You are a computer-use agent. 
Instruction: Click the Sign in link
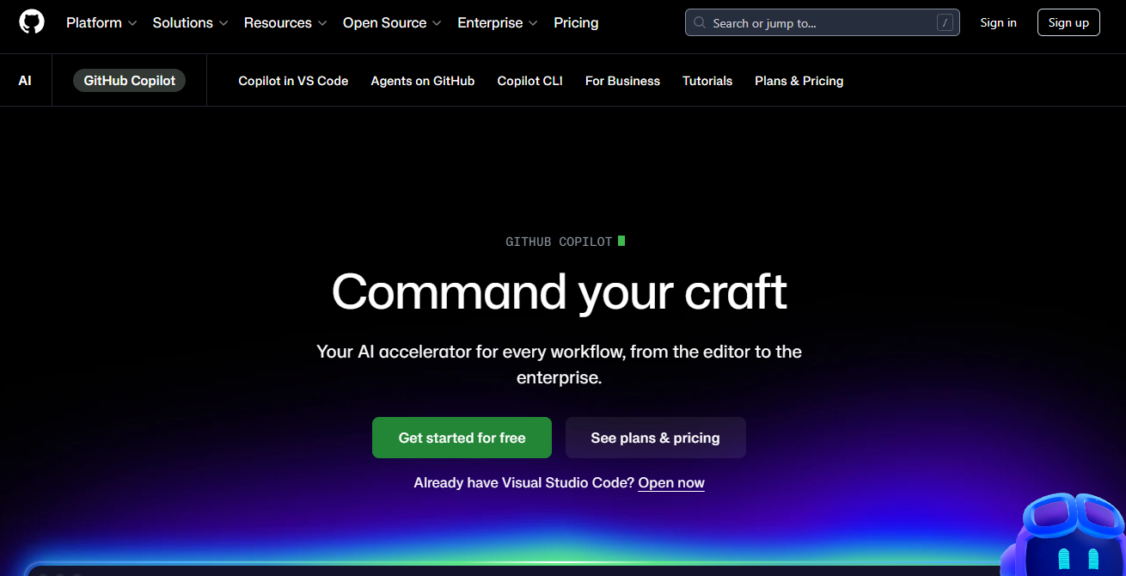(x=998, y=23)
